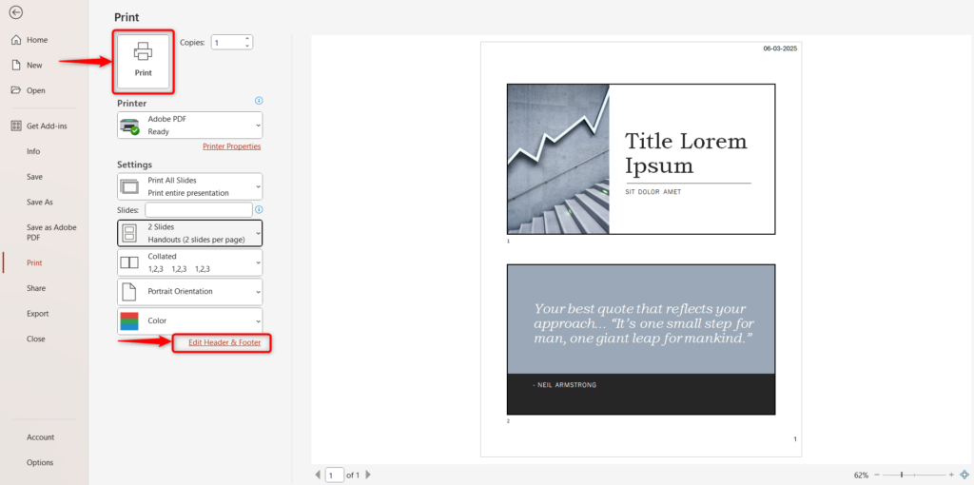Click zoom to page icon
Image resolution: width=974 pixels, height=485 pixels.
coord(964,475)
